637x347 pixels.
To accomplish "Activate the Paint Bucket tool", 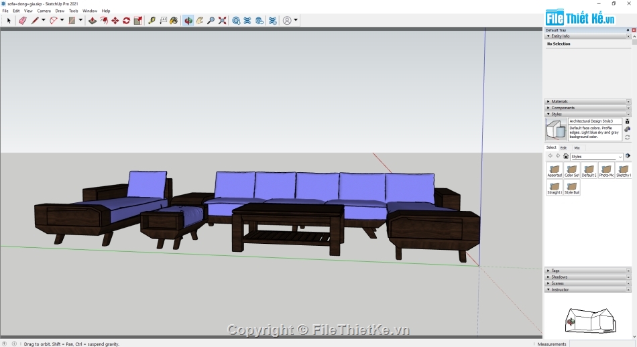I will point(174,20).
